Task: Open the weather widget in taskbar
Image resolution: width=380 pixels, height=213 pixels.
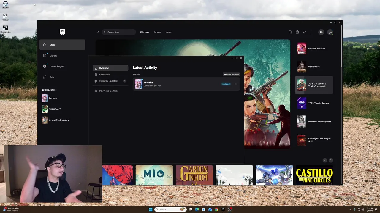Action: 11,209
